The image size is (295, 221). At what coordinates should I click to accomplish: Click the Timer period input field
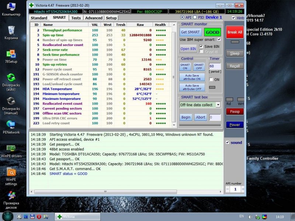coord(214,66)
